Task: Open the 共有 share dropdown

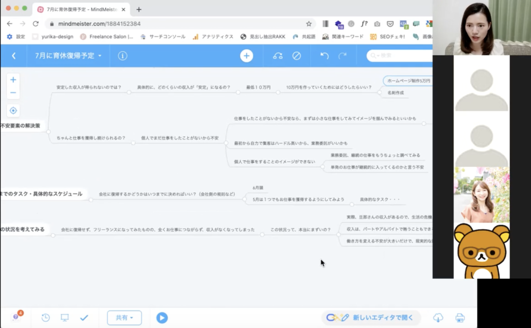Action: (124, 318)
